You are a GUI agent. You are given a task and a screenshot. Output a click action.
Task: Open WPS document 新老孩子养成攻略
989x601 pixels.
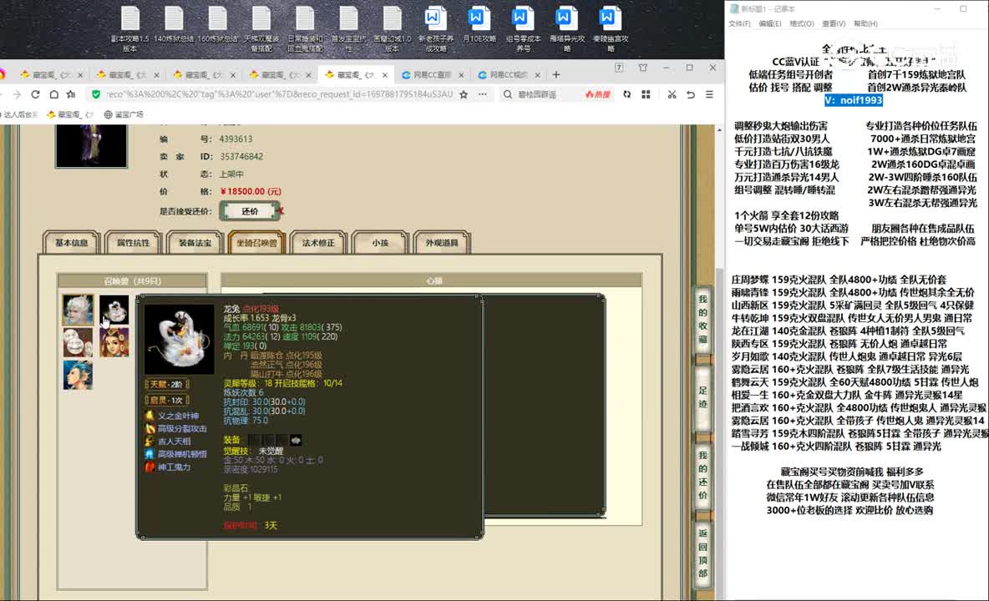point(435,28)
